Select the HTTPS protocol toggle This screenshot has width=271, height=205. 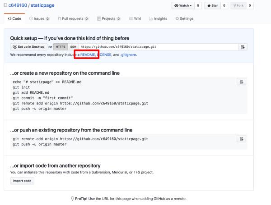(x=61, y=47)
